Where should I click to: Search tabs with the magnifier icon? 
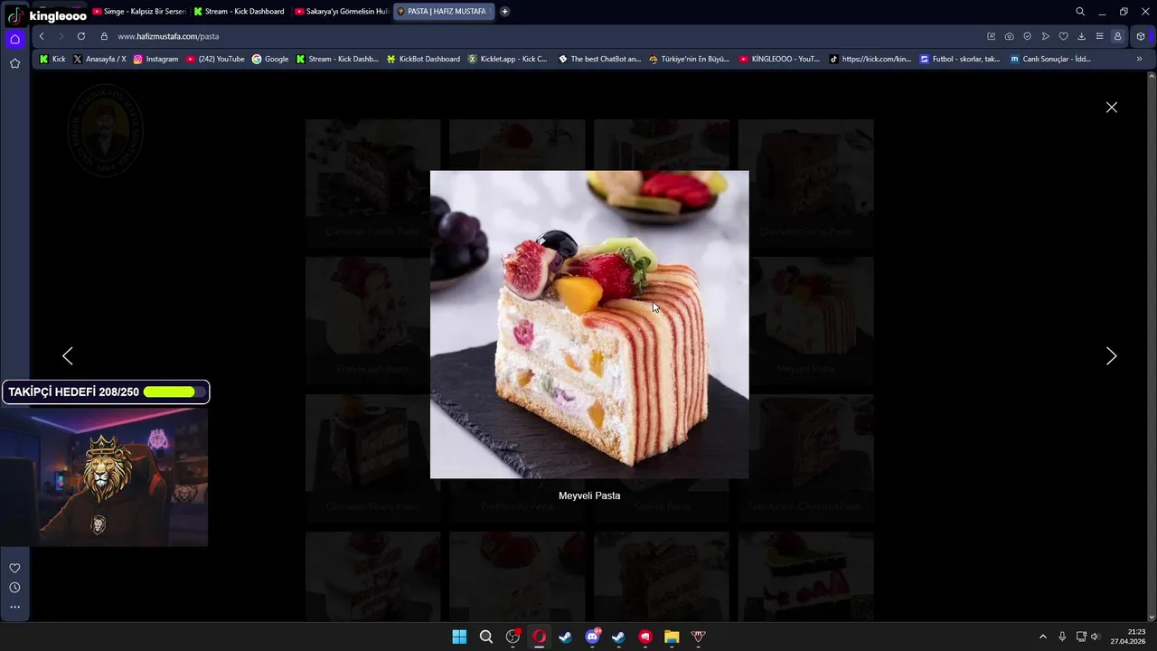[x=1080, y=12]
